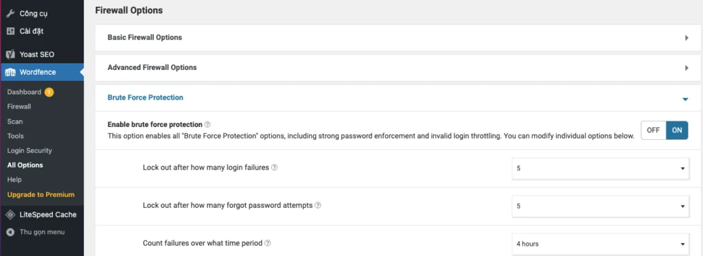703x256 pixels.
Task: Click the Yoast SEO icon
Action: click(x=10, y=55)
